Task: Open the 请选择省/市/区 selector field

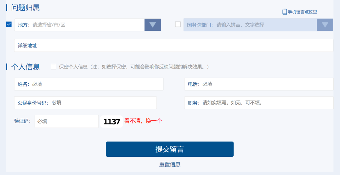Action: tap(80, 25)
